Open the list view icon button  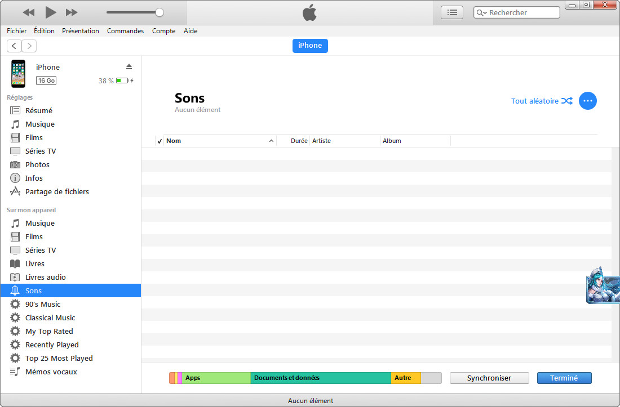pyautogui.click(x=452, y=12)
